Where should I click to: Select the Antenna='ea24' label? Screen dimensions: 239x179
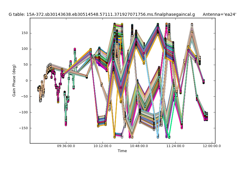(x=219, y=14)
